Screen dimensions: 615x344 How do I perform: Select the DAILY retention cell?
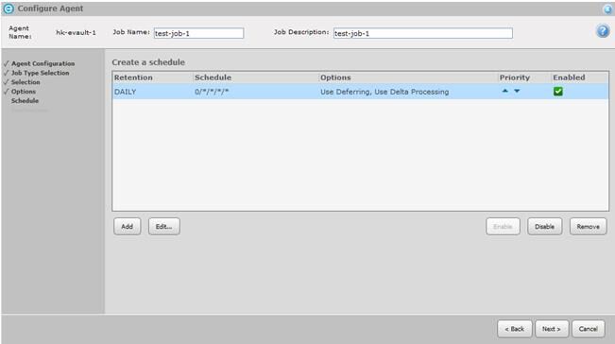(125, 92)
